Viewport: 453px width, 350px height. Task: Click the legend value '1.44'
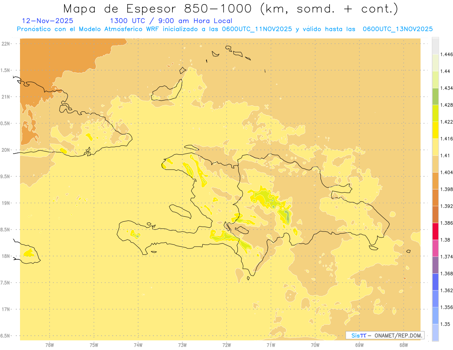tap(446, 71)
